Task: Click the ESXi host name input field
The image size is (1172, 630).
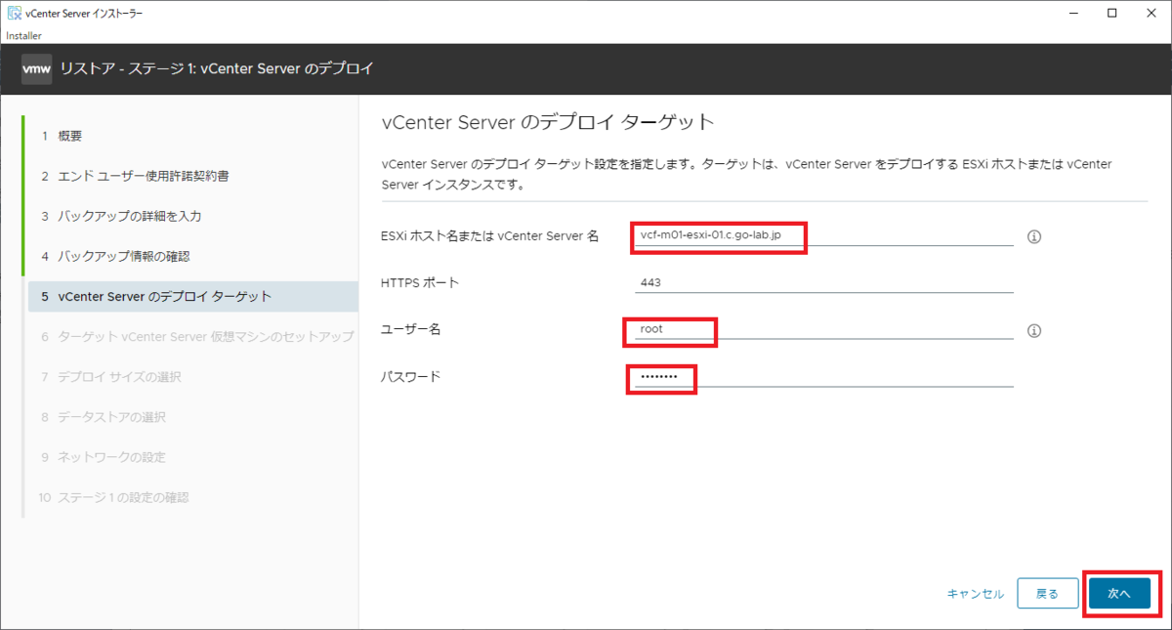Action: click(823, 235)
